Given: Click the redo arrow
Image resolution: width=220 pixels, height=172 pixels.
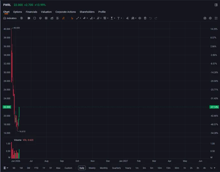Looking at the screenshot, I should (x=156, y=18).
